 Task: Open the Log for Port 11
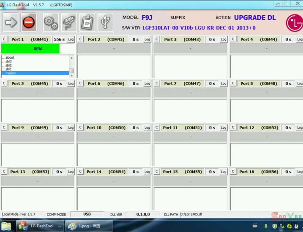[224, 127]
